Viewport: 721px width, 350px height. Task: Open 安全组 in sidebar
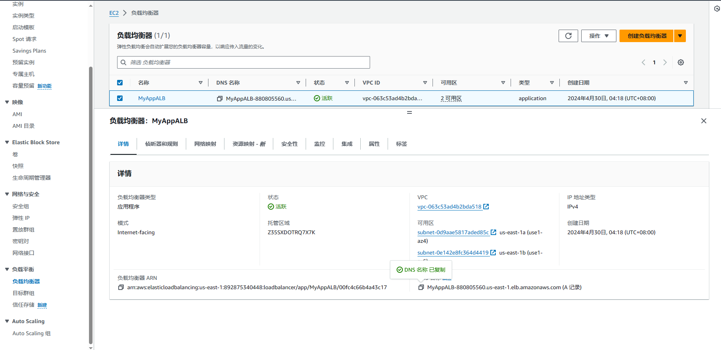click(21, 206)
